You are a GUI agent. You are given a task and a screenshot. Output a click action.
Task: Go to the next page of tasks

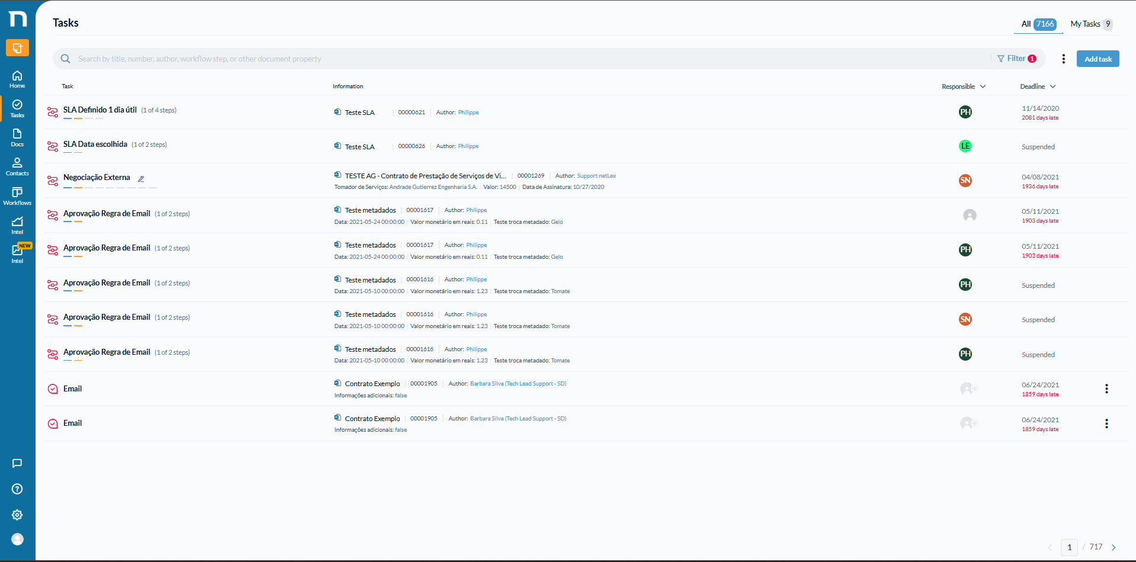point(1113,547)
